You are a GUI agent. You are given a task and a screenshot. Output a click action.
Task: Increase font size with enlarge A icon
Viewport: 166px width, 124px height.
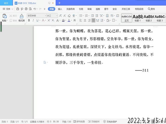(60, 16)
